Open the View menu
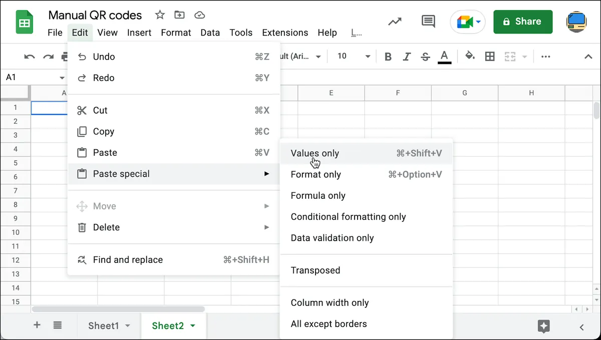The width and height of the screenshot is (601, 340). (107, 33)
